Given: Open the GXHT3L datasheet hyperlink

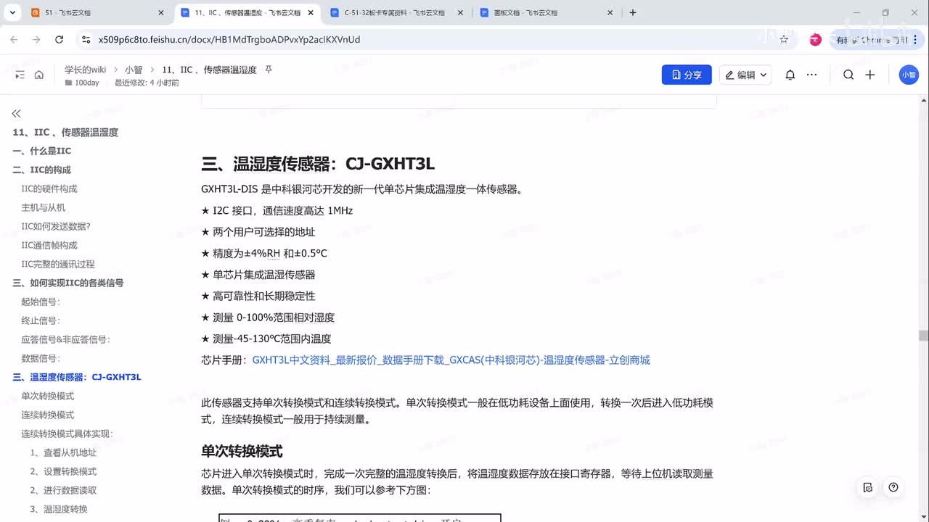Looking at the screenshot, I should [451, 360].
